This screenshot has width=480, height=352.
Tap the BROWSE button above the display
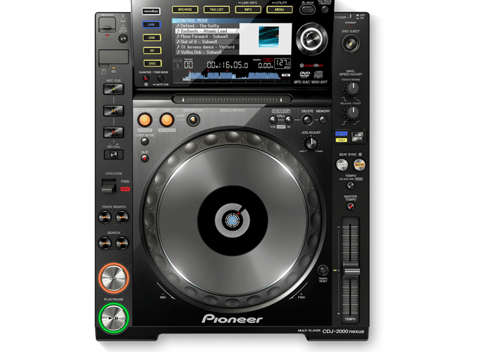pyautogui.click(x=185, y=9)
